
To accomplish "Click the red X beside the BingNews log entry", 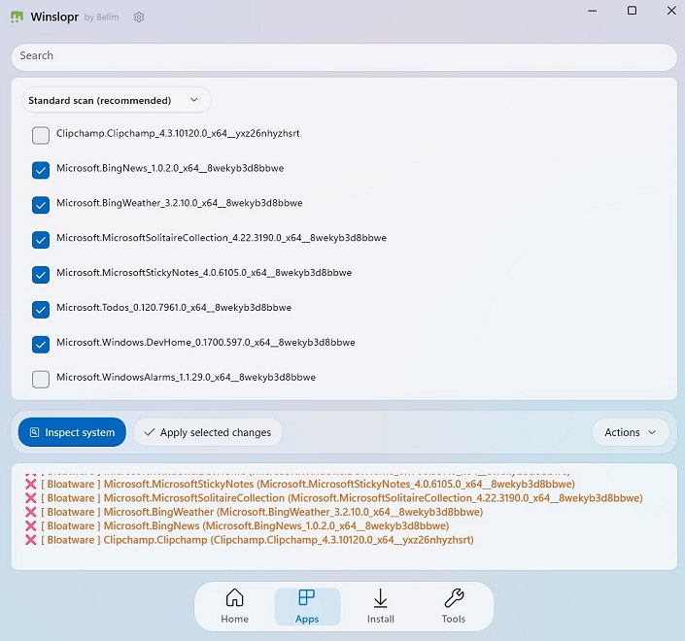I will [x=30, y=525].
